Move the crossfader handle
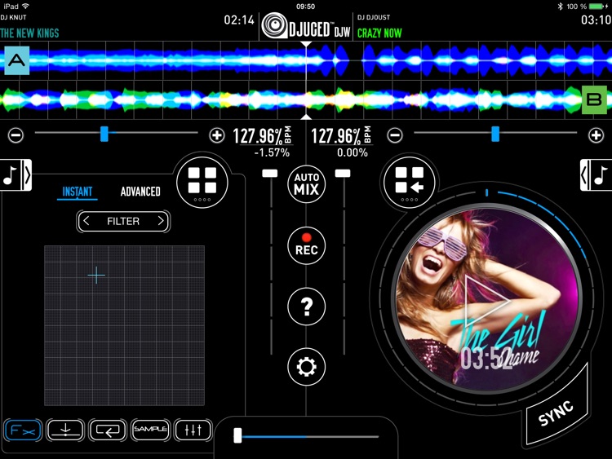 [x=237, y=435]
